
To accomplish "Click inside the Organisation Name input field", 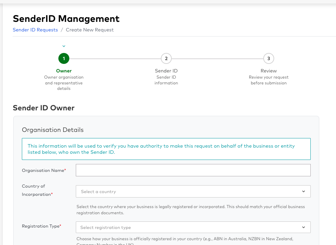I will (193, 170).
